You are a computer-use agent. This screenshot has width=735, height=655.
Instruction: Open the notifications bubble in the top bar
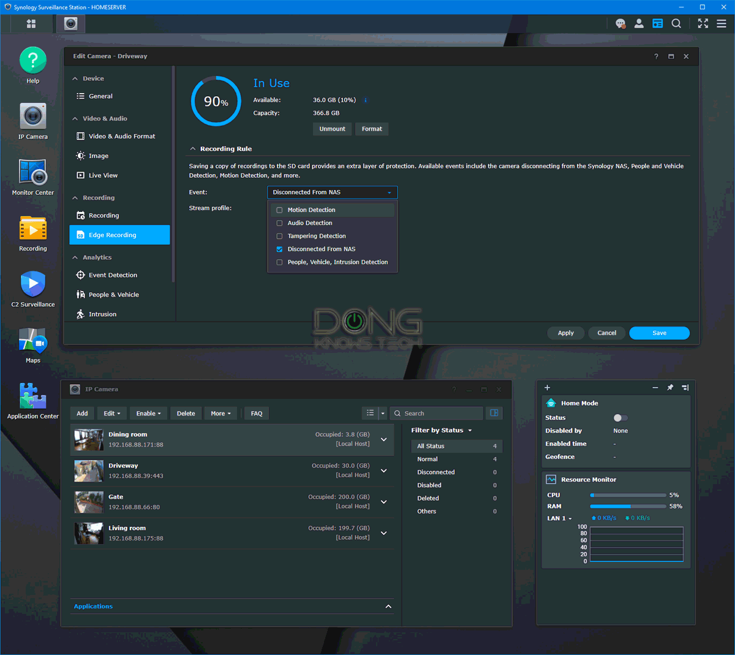(620, 23)
